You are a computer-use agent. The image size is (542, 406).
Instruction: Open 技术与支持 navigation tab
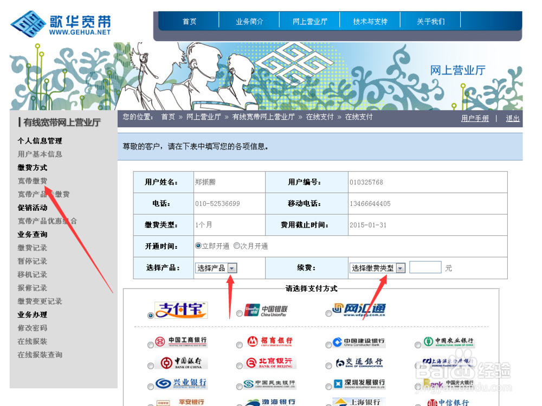pos(370,22)
